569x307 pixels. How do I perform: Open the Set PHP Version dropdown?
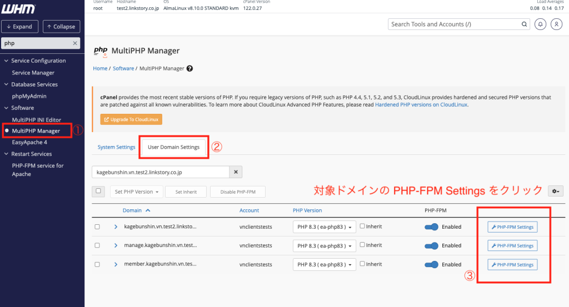coord(137,192)
